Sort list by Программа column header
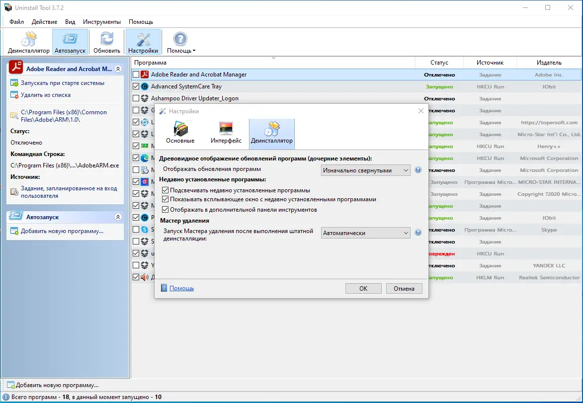Image resolution: width=583 pixels, height=403 pixels. (273, 63)
